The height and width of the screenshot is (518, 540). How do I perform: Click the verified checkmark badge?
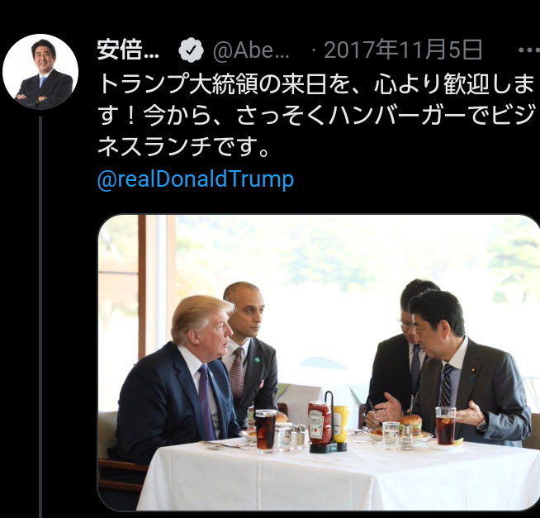click(x=191, y=50)
